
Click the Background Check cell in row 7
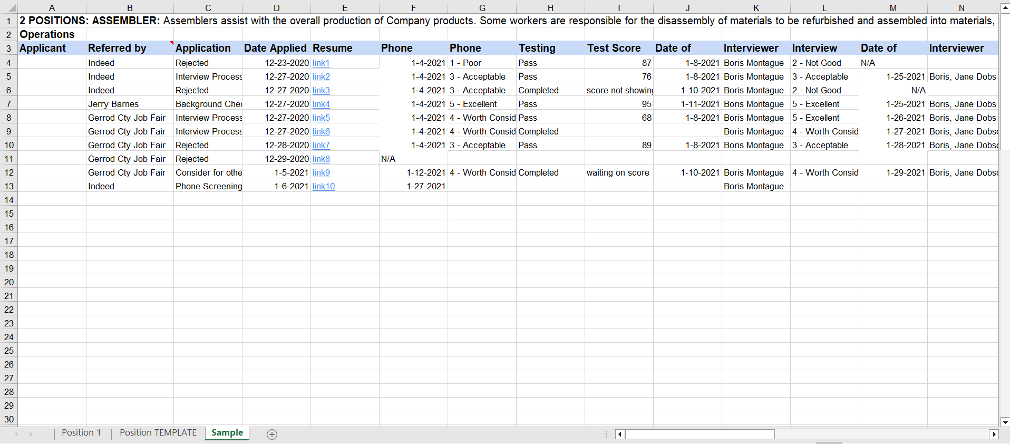pyautogui.click(x=208, y=104)
